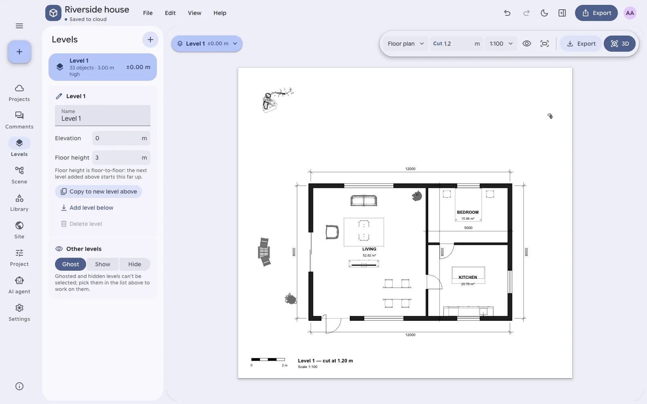Open the Scene panel
This screenshot has width=647, height=404.
(19, 176)
